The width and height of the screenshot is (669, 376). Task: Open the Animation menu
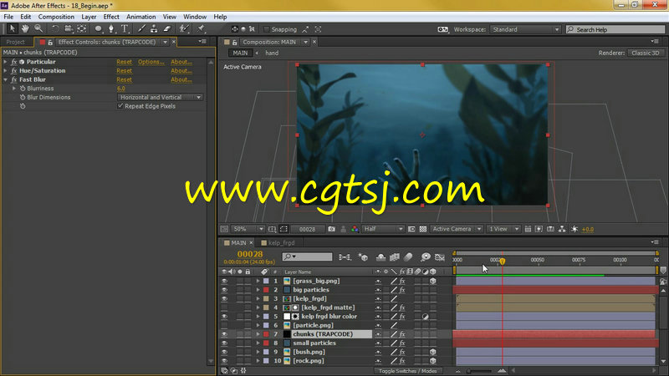[x=140, y=17]
